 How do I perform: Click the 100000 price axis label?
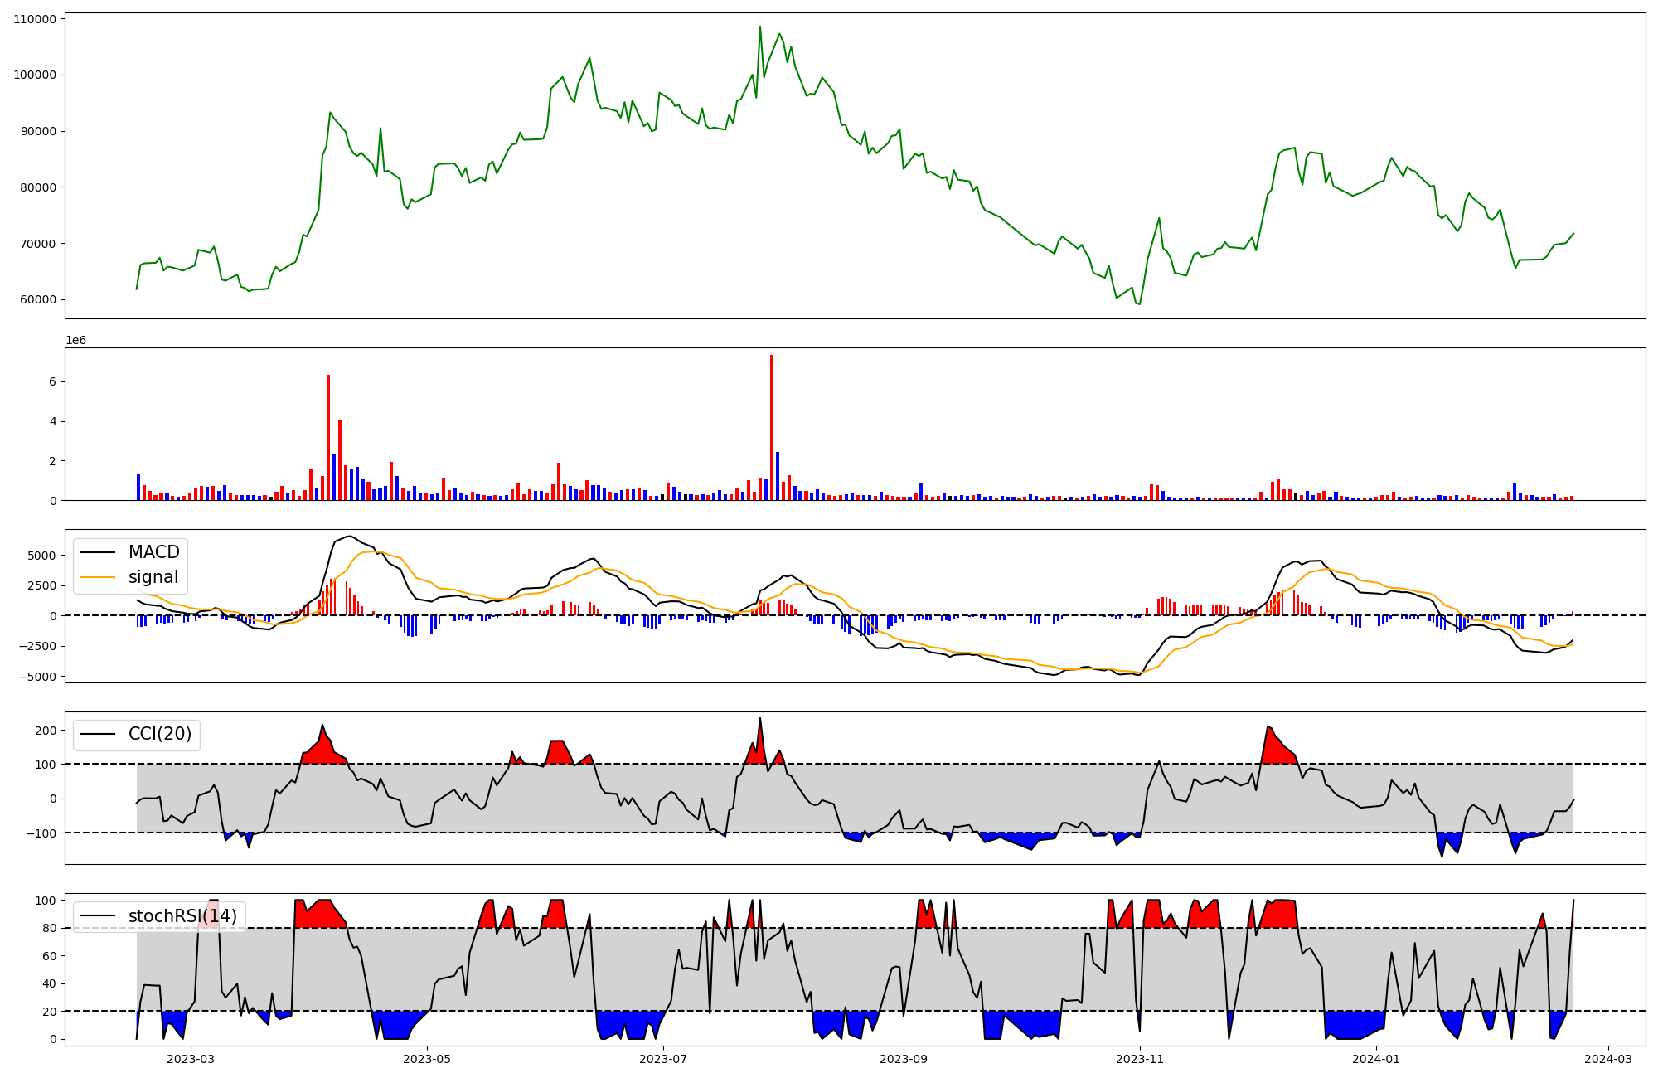click(x=36, y=75)
